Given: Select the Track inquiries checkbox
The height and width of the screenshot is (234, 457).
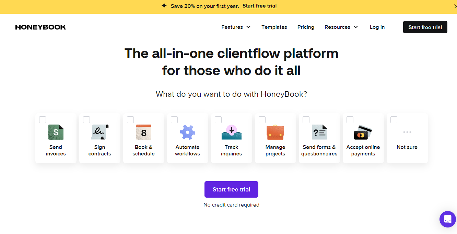Looking at the screenshot, I should tap(218, 120).
